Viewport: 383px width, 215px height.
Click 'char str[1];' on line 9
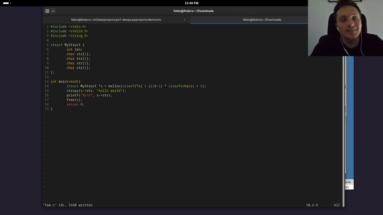pos(78,63)
